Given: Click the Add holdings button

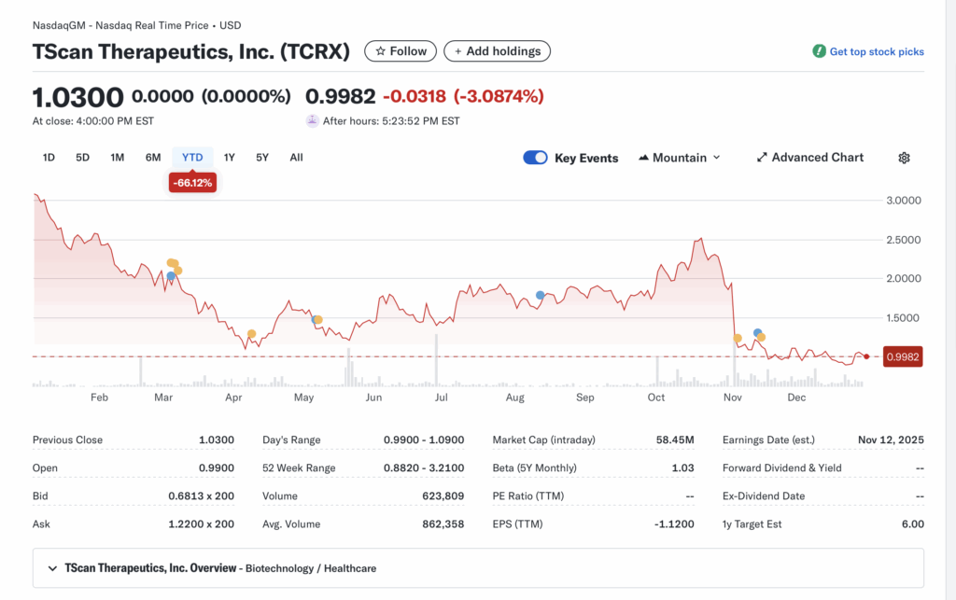Looking at the screenshot, I should pos(497,51).
